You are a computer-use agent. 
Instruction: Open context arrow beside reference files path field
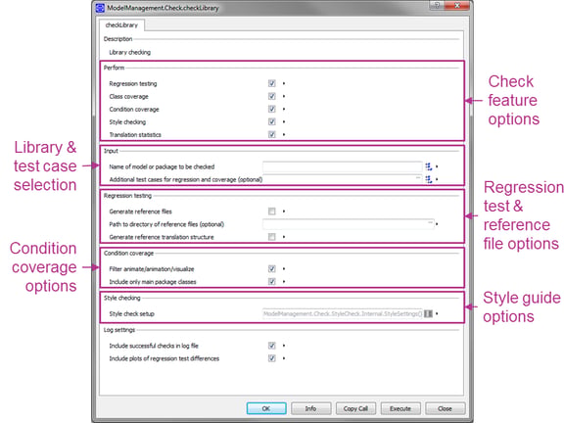click(437, 224)
